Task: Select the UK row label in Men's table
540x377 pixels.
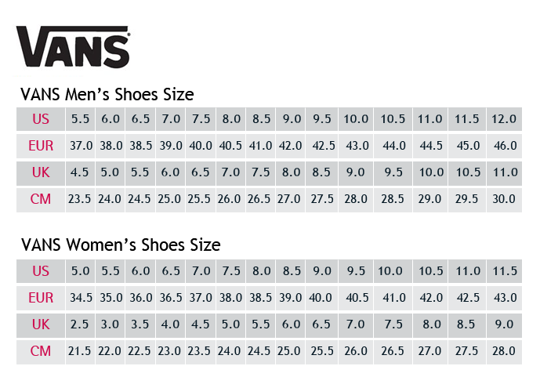Action: coord(41,172)
